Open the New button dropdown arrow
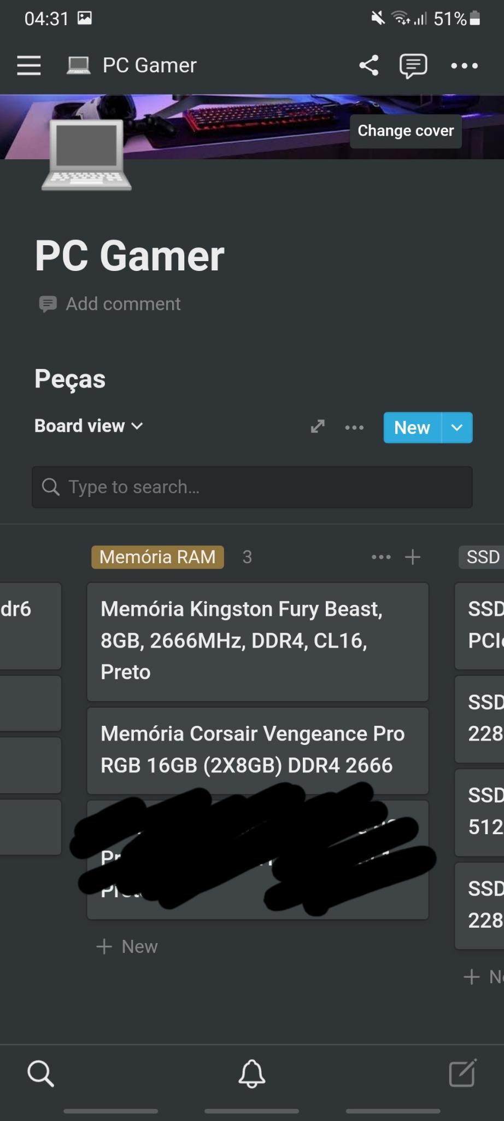This screenshot has height=1121, width=504. 457,427
